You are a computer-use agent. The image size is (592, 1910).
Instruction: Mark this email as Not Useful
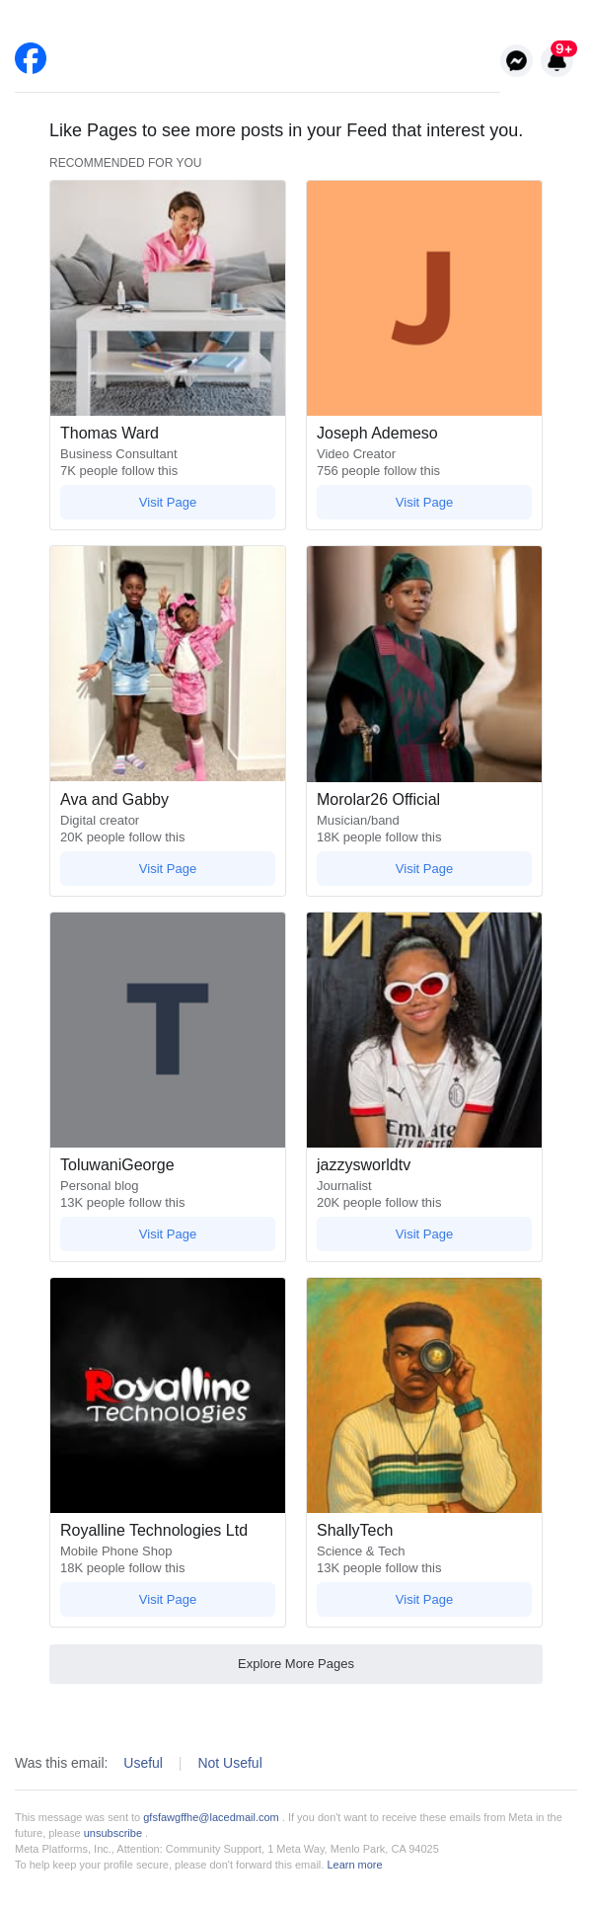pos(230,1763)
